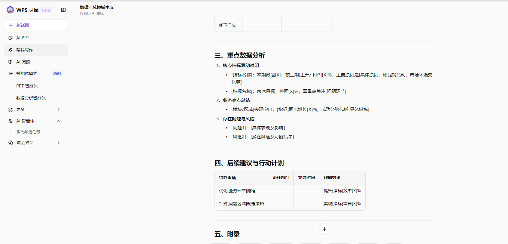Expand the 最近对话 list chevron
The width and height of the screenshot is (508, 244).
tap(59, 143)
